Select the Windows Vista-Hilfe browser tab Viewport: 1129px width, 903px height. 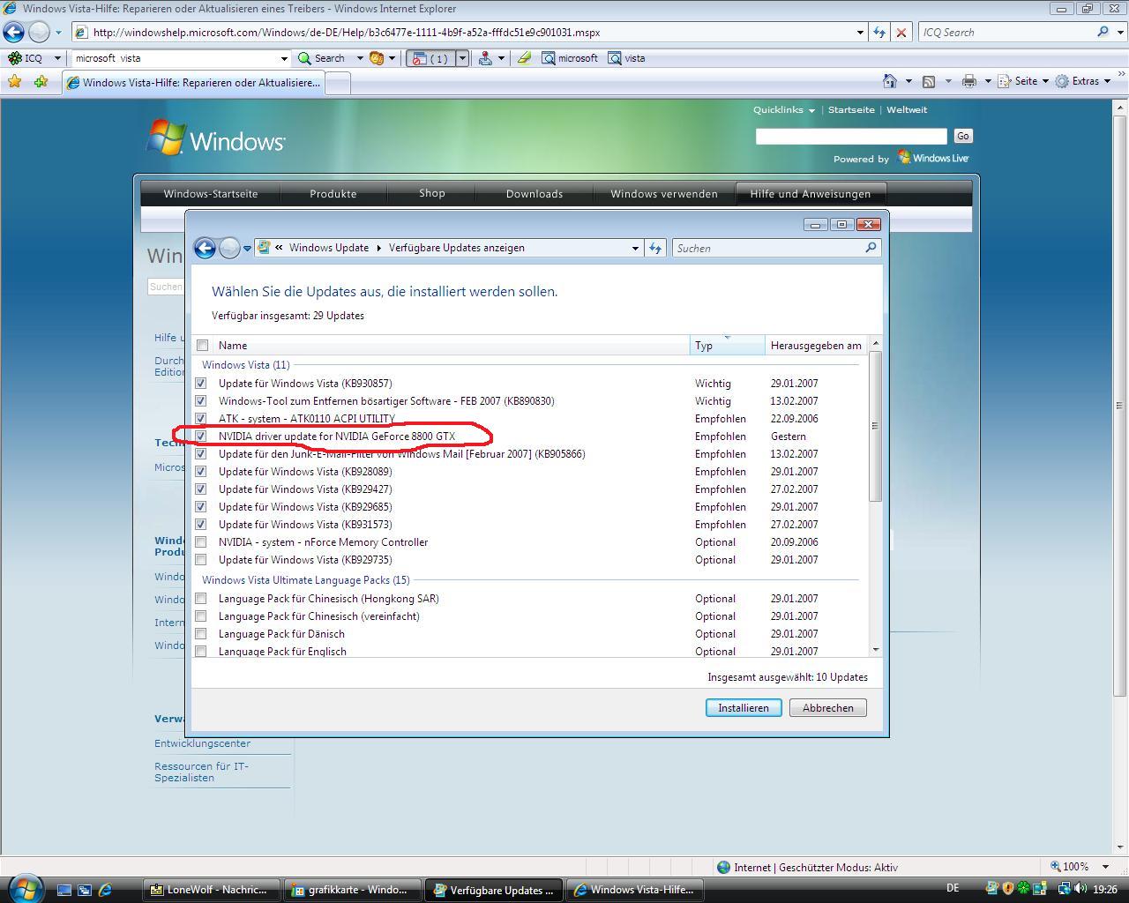click(x=194, y=83)
